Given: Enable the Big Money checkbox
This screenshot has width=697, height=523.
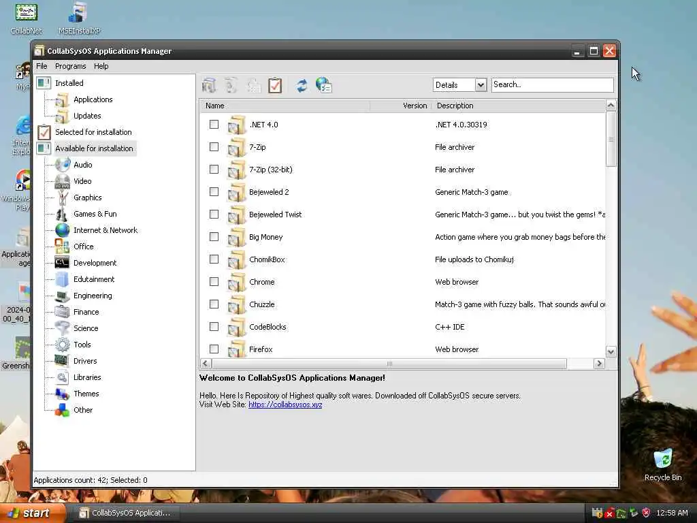Looking at the screenshot, I should pos(214,236).
